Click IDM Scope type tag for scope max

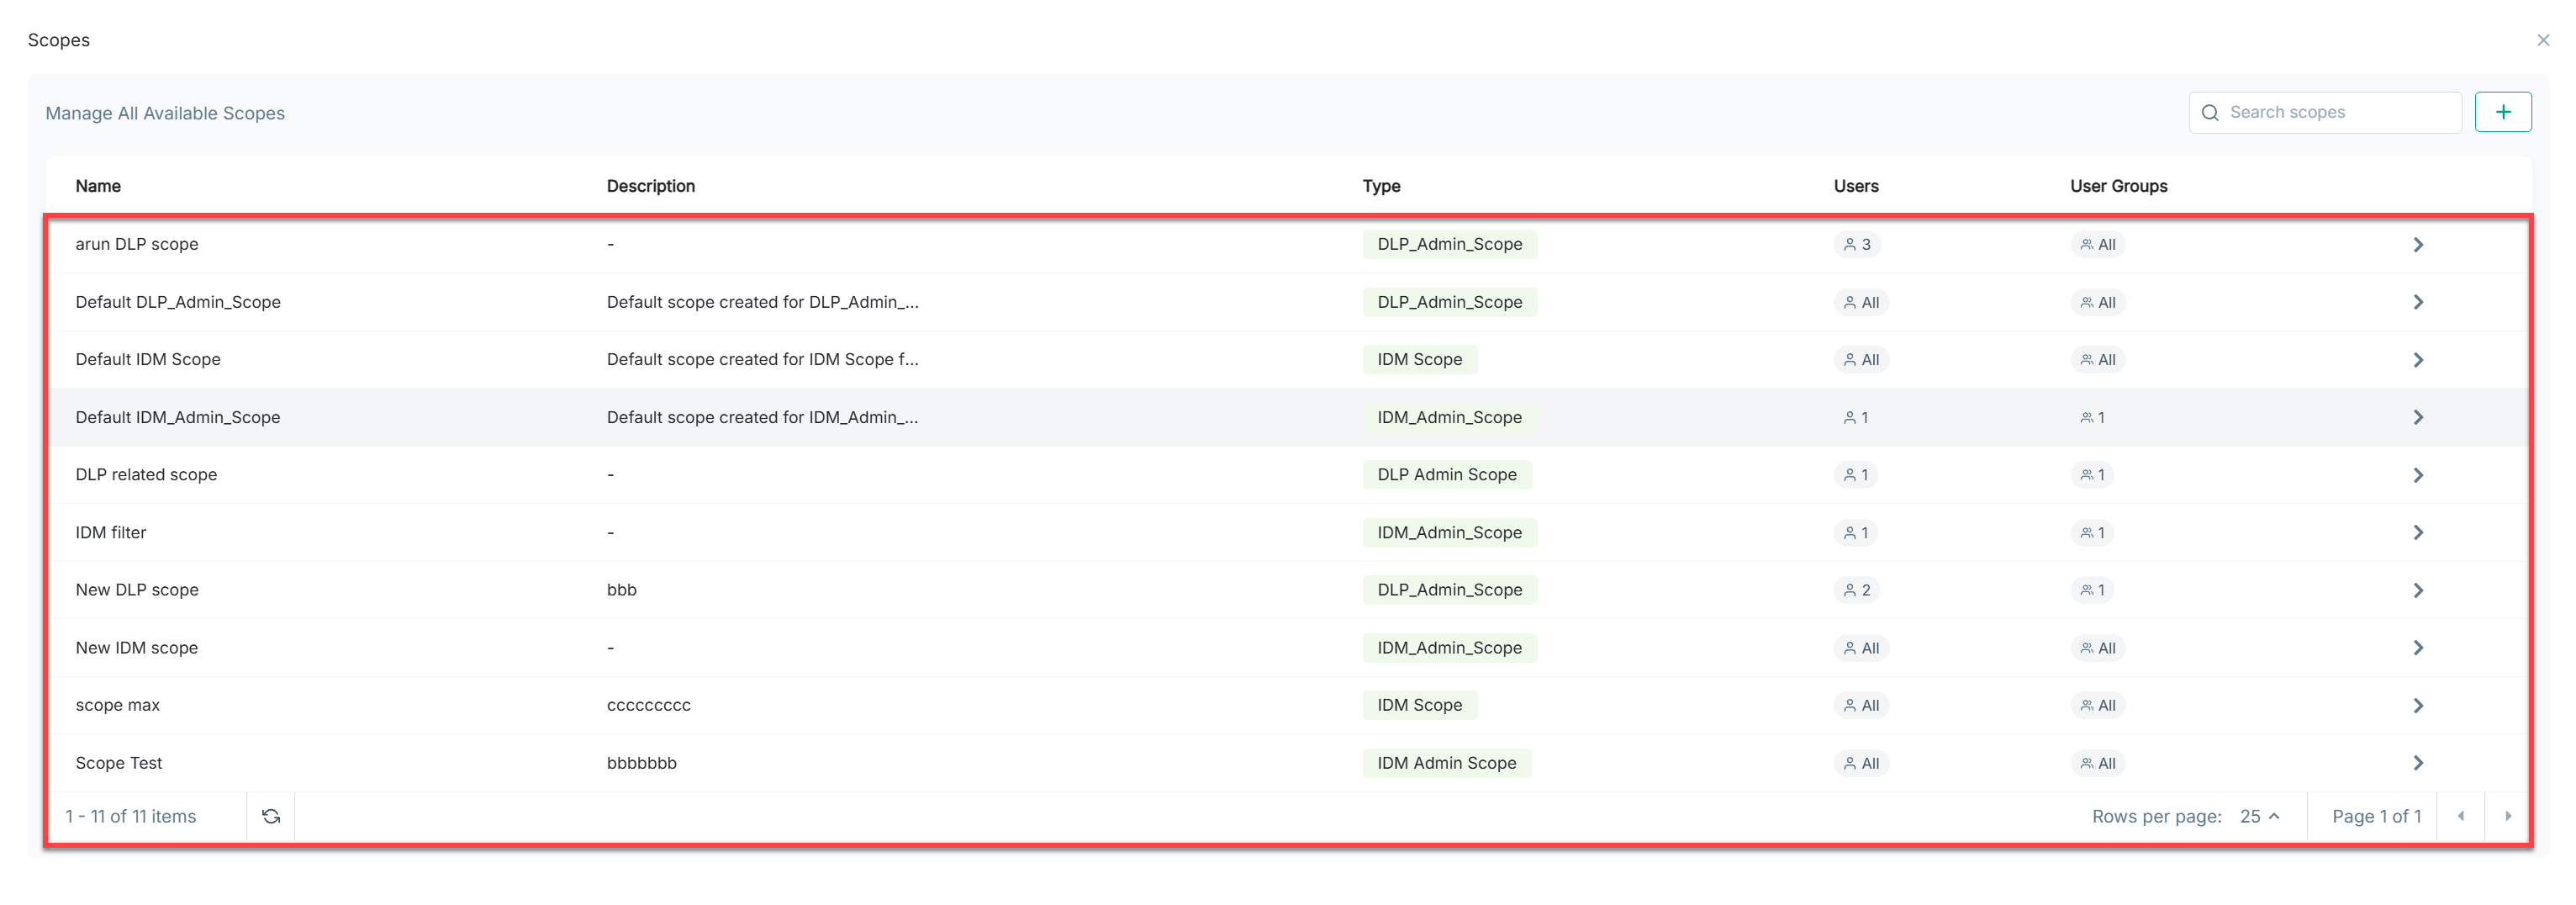click(1418, 705)
